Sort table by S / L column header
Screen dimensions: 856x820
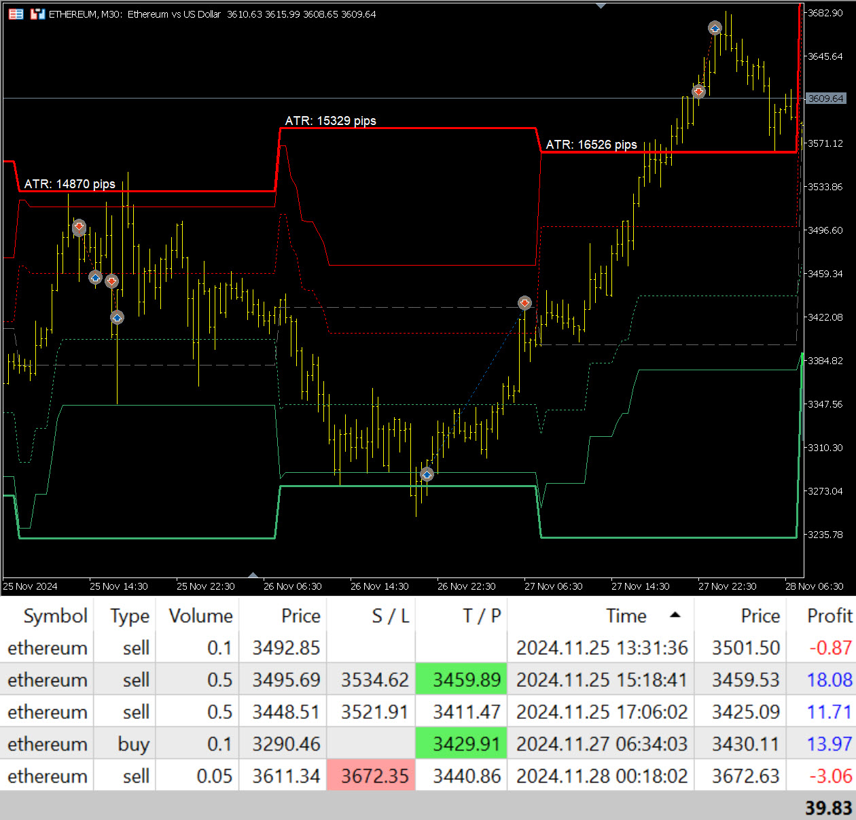click(x=391, y=616)
